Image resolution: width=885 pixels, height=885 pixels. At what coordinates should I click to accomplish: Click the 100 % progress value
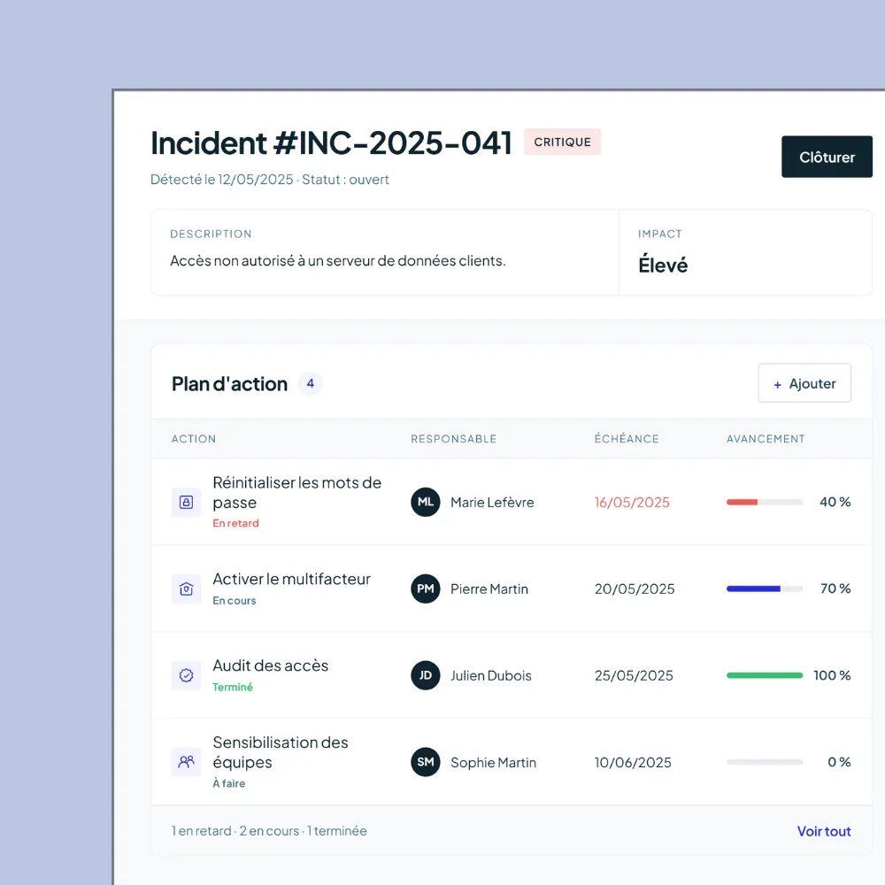pos(832,675)
